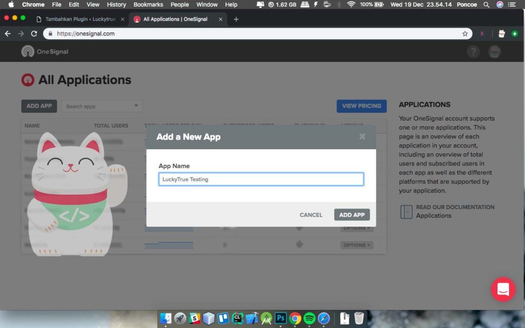Reload the OneSignal page
This screenshot has height=328, width=525.
(34, 33)
